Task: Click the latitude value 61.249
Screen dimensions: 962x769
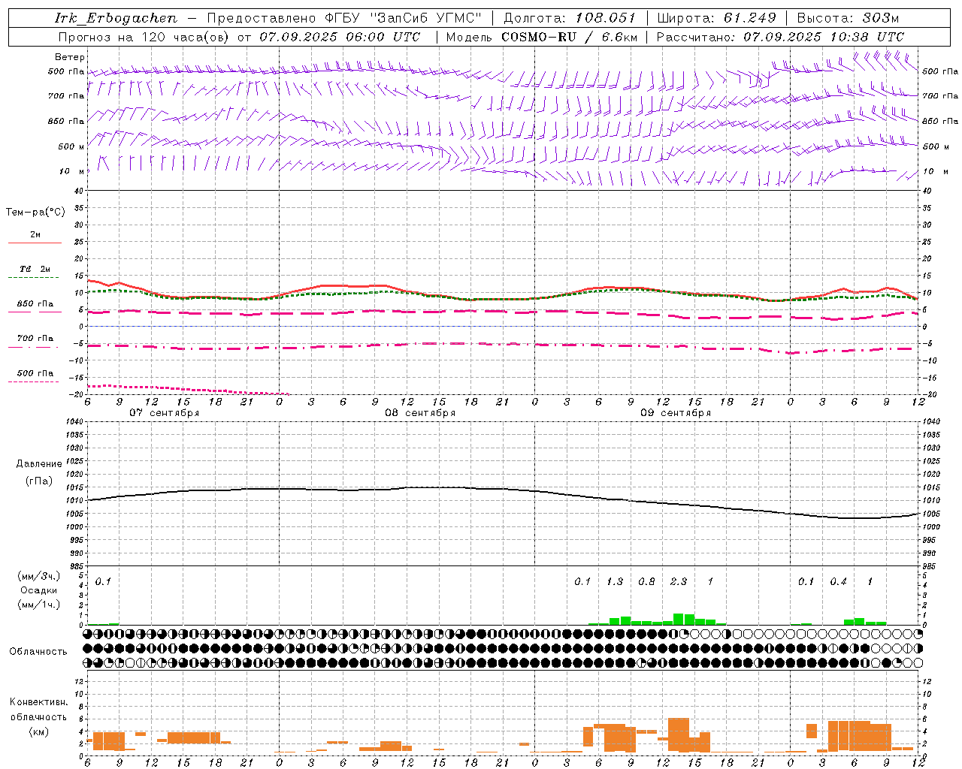Action: 750,18
